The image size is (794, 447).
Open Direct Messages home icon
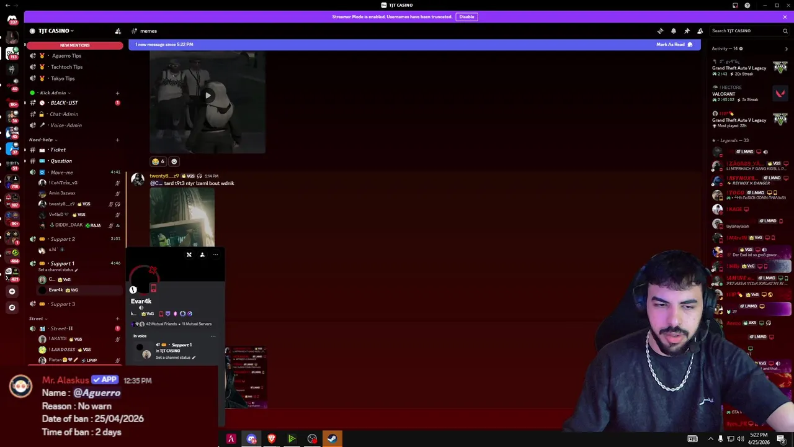pyautogui.click(x=12, y=20)
